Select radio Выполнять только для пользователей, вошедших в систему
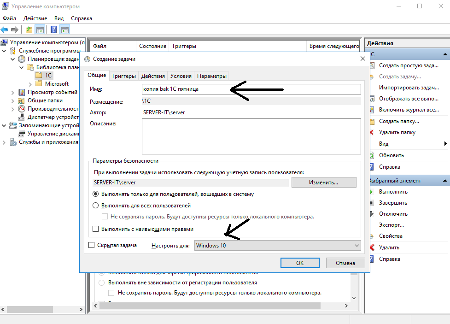450x324 pixels. click(x=95, y=194)
